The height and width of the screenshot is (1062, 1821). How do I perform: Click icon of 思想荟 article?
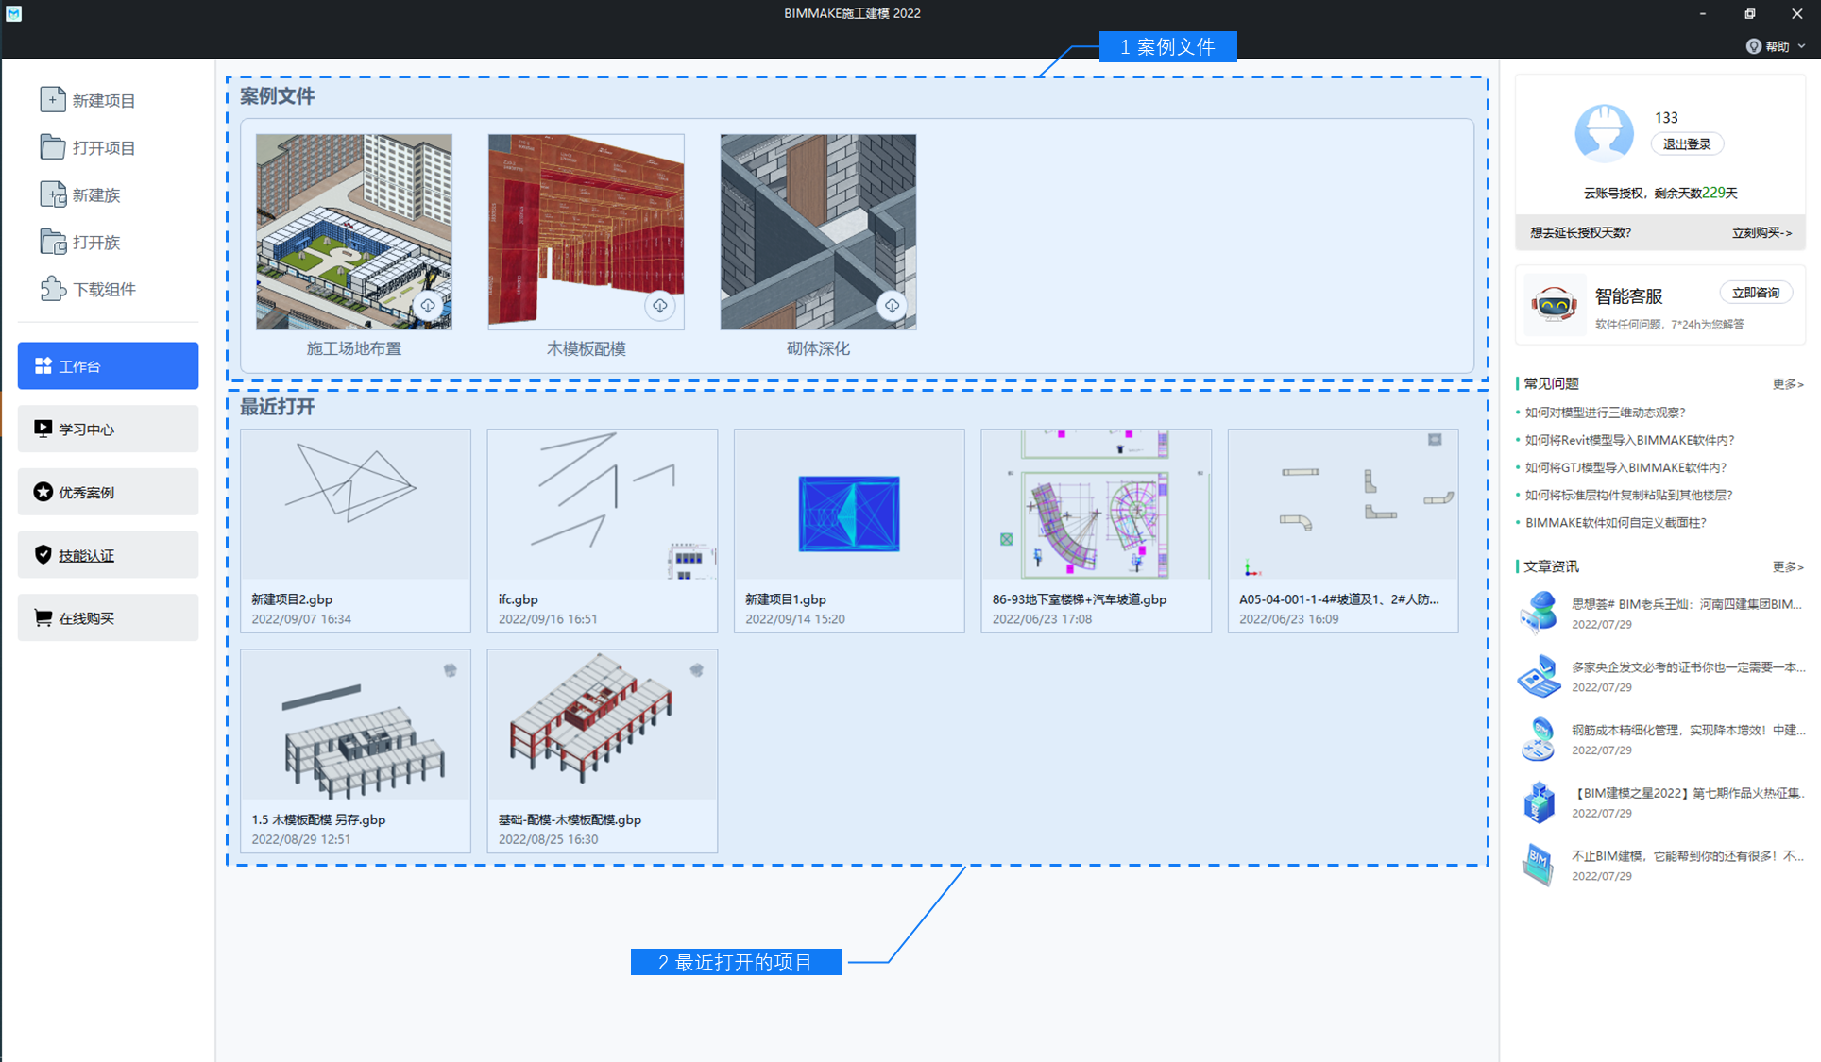[1539, 612]
